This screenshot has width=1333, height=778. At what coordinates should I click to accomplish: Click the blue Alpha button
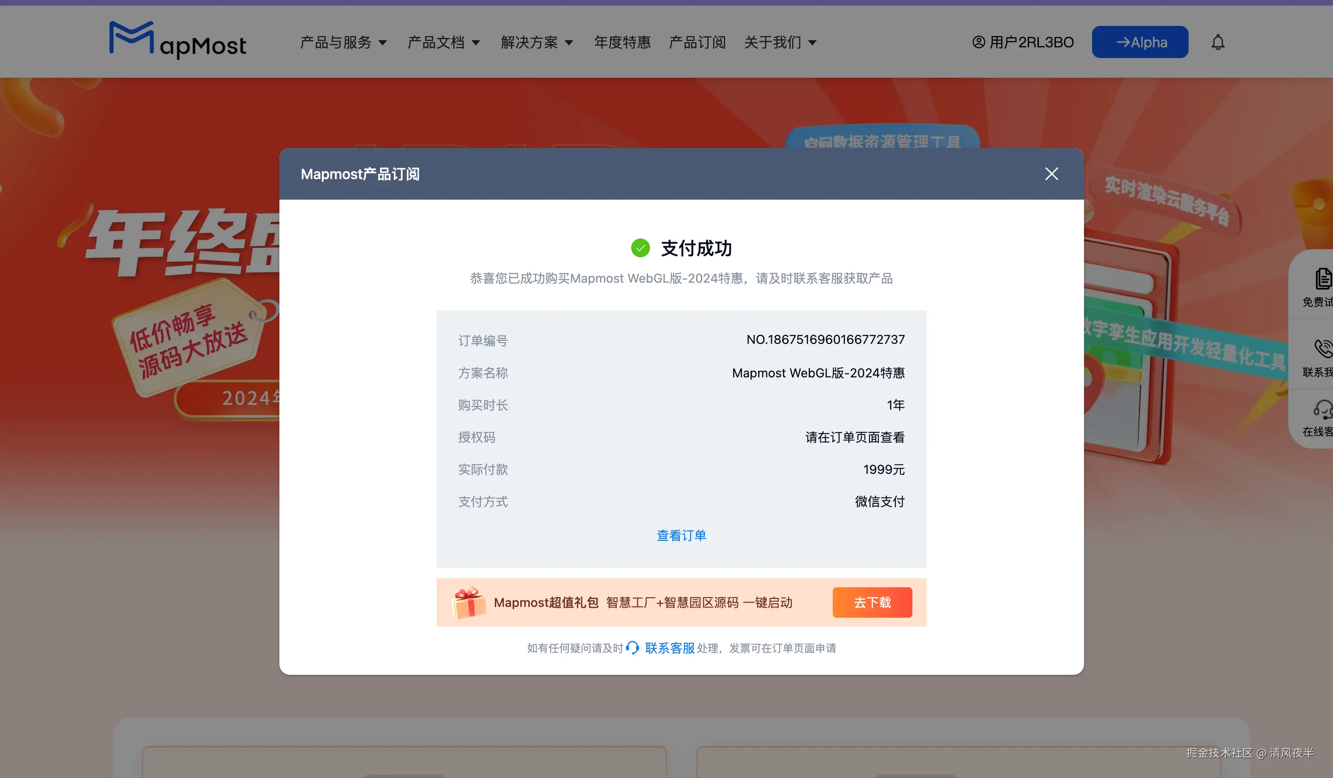click(x=1140, y=42)
